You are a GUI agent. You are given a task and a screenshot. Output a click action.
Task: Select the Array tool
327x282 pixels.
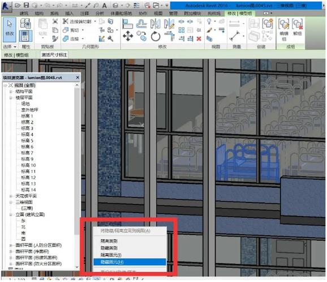click(x=182, y=30)
